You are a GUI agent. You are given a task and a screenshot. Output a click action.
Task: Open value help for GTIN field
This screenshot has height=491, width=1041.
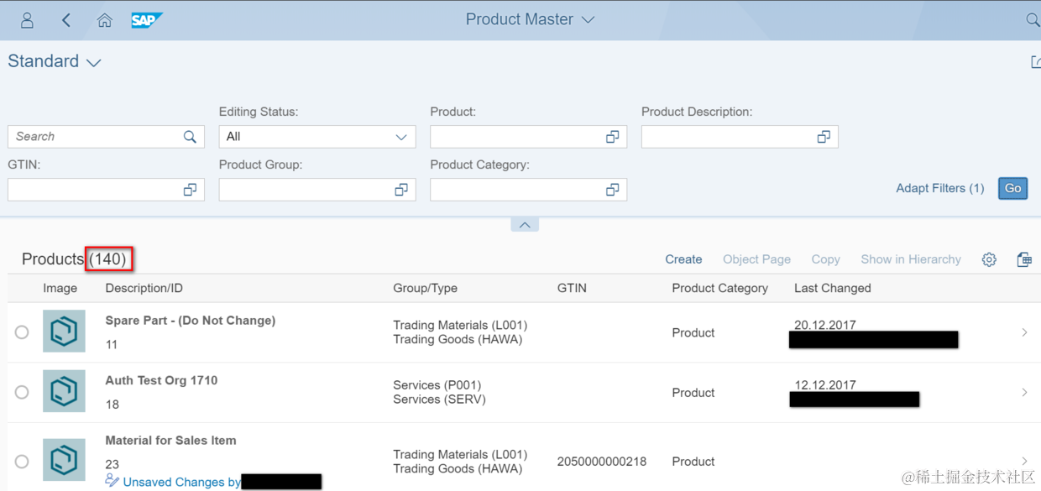pos(190,191)
